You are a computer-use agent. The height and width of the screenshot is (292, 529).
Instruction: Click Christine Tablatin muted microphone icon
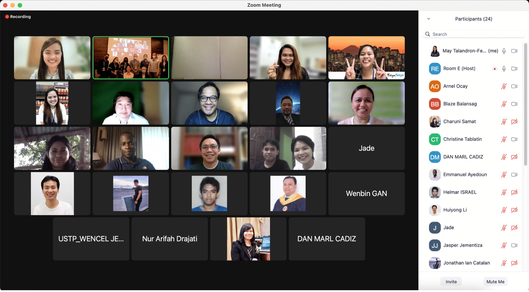coord(504,139)
